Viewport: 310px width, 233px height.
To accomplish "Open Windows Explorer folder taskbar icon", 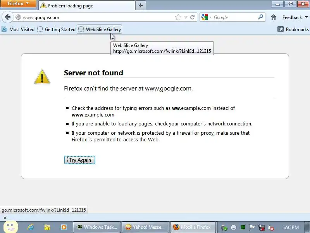I will (x=47, y=227).
